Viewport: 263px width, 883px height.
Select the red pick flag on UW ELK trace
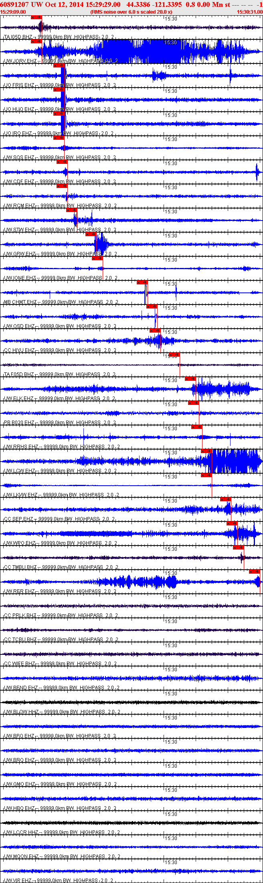click(190, 379)
